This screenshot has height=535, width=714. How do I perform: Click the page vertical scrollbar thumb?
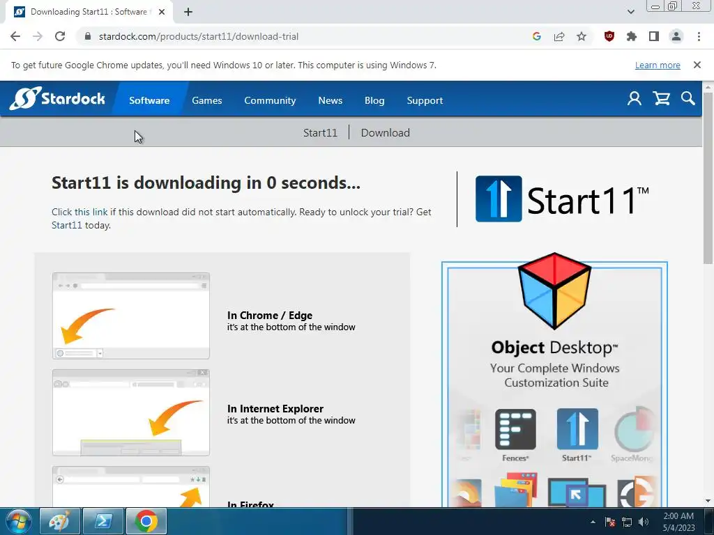click(x=708, y=178)
